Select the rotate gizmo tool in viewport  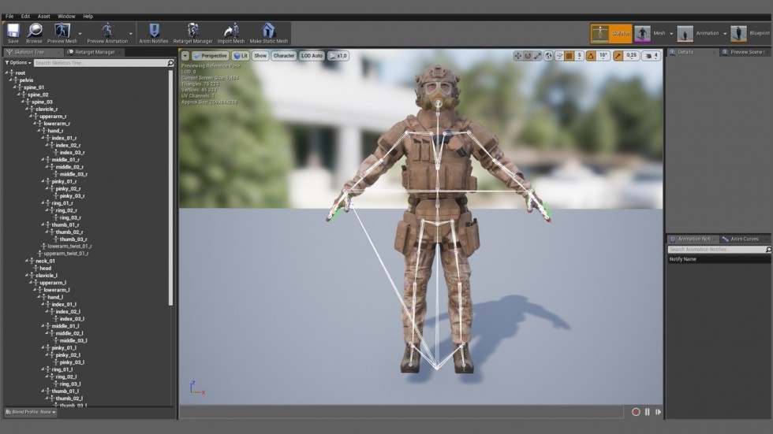click(528, 56)
